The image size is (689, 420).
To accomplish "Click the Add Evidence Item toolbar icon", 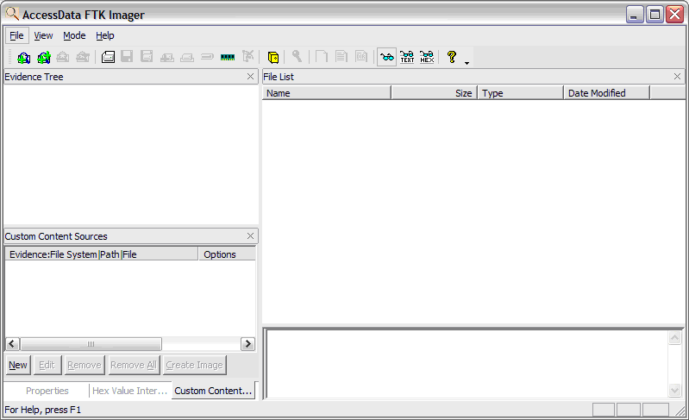I will [x=24, y=57].
